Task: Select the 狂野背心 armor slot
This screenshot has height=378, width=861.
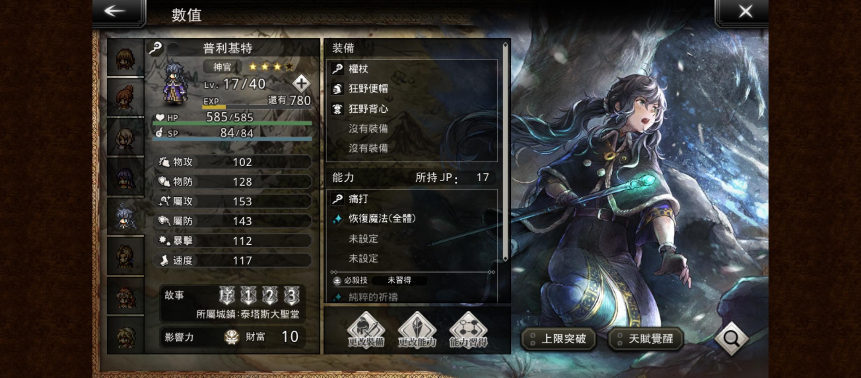Action: tap(412, 109)
